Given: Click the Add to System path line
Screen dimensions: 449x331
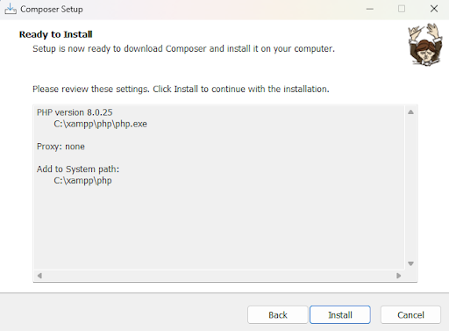Looking at the screenshot, I should pos(78,169).
